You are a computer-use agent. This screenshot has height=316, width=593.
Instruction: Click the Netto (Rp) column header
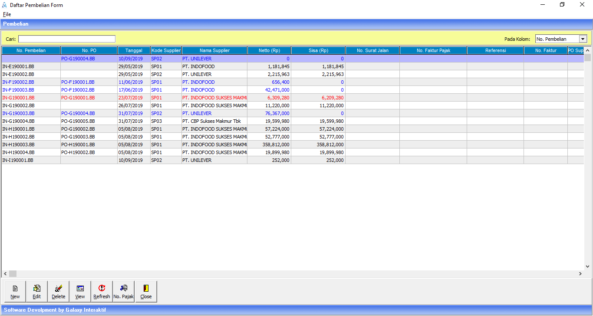(x=269, y=50)
